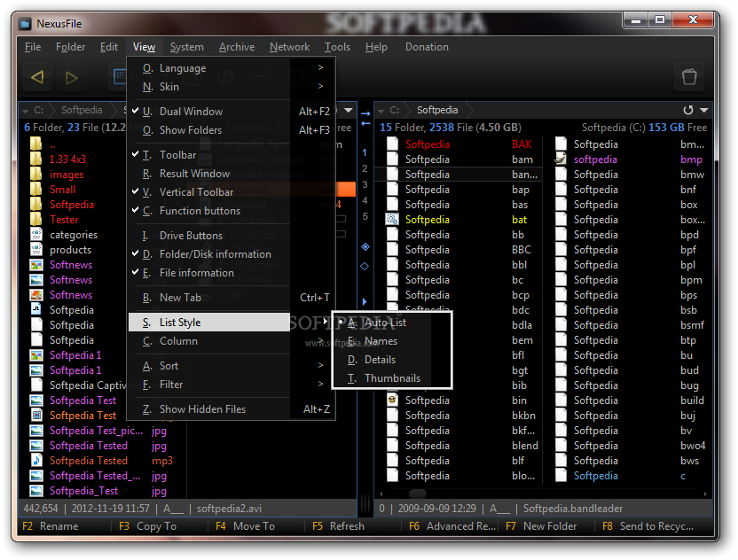Viewport: 738px width, 560px height.
Task: Click F4 Move To function button
Action: tap(245, 526)
